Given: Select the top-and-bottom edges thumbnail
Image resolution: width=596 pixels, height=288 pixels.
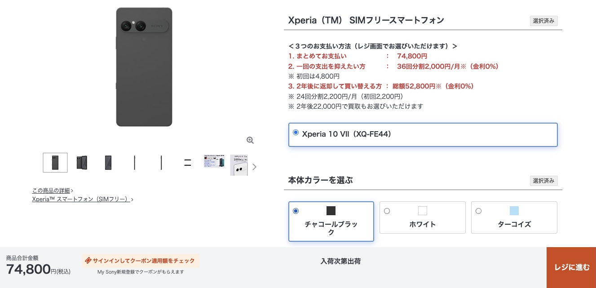Looking at the screenshot, I should coord(188,163).
